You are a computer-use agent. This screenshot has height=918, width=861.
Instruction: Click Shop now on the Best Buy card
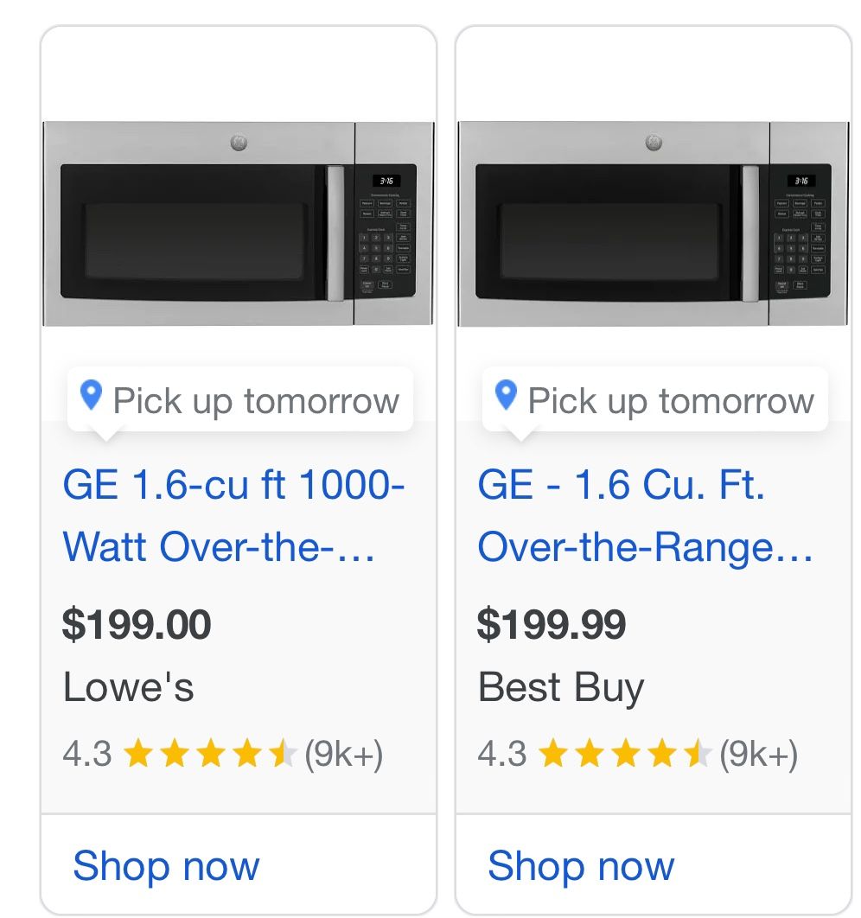tap(581, 866)
